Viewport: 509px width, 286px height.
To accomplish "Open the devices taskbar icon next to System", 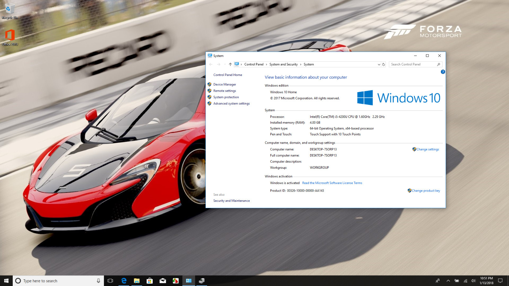I will (202, 281).
